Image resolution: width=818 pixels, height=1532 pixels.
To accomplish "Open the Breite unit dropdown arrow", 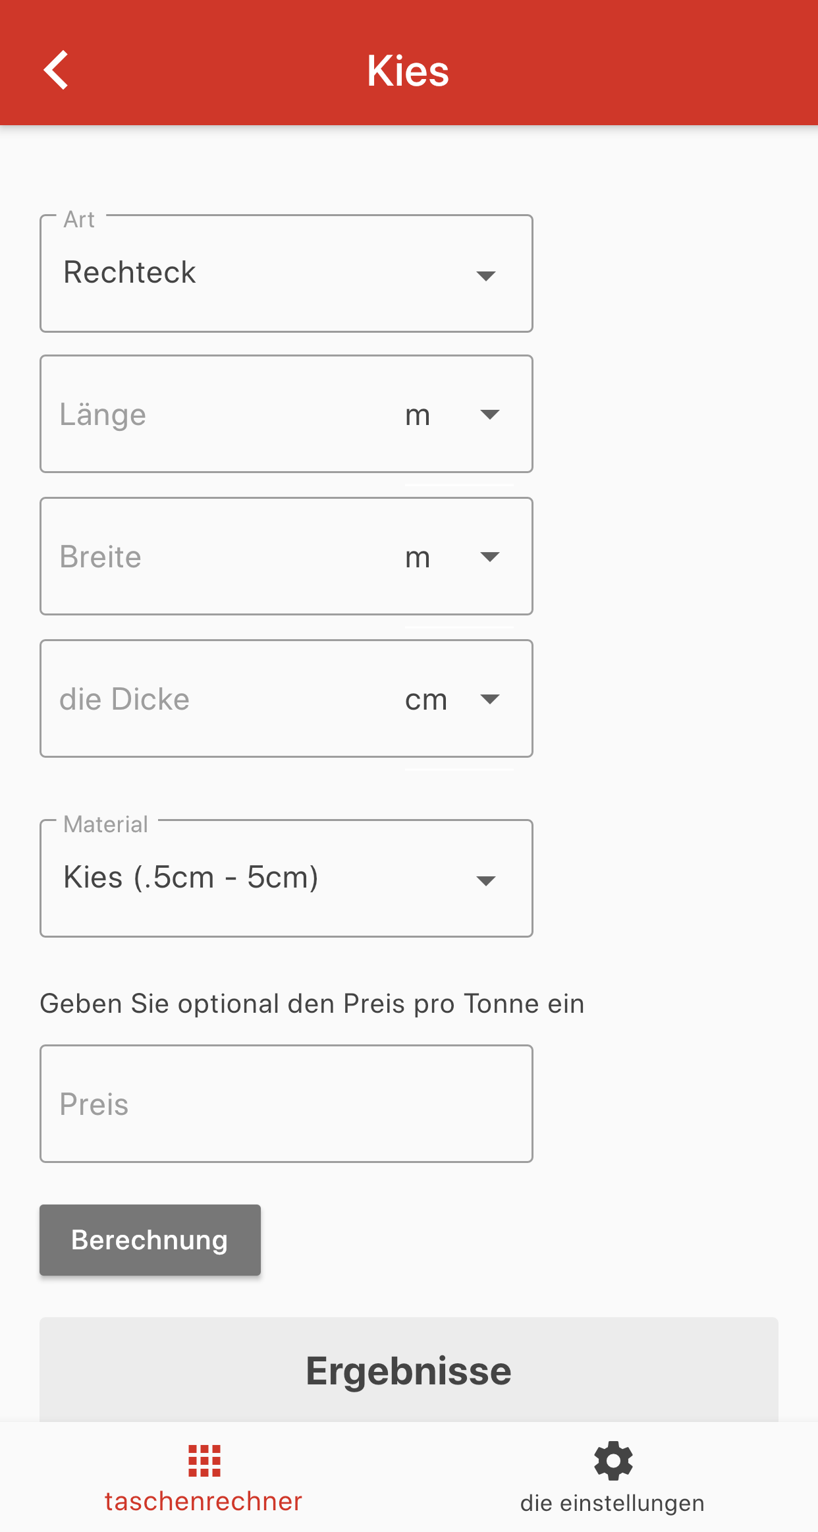I will [x=490, y=557].
